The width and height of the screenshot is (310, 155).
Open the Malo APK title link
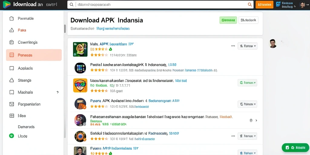pyautogui.click(x=112, y=44)
